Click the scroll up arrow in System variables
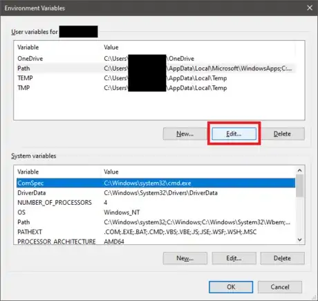 point(299,170)
